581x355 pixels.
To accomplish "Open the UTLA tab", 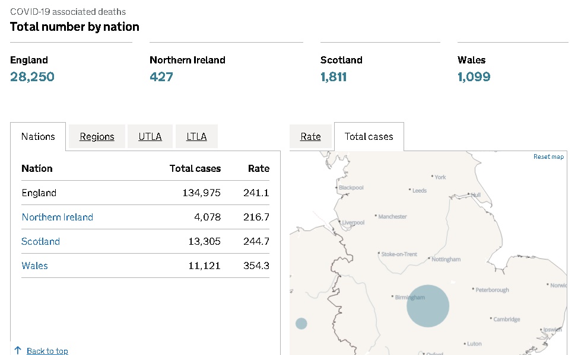I will click(x=150, y=136).
